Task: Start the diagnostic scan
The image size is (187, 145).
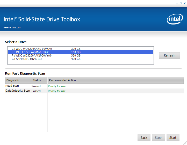Action: tap(173, 138)
